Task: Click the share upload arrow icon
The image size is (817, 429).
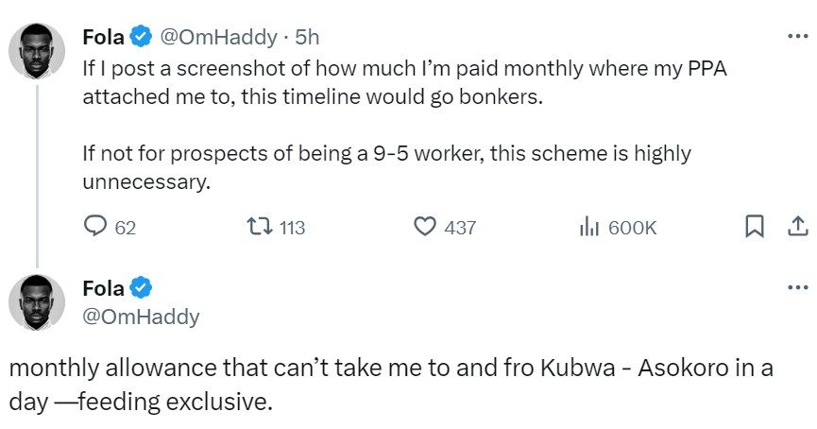Action: tap(796, 227)
